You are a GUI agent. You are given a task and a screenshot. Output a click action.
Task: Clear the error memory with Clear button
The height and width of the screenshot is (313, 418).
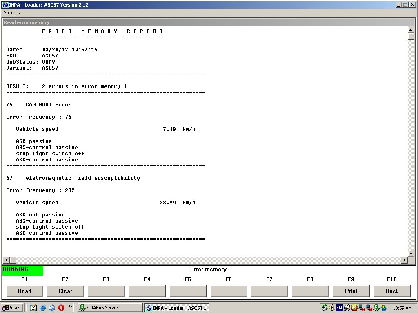(x=65, y=291)
